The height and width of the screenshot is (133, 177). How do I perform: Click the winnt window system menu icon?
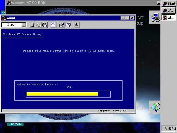click(x=4, y=18)
